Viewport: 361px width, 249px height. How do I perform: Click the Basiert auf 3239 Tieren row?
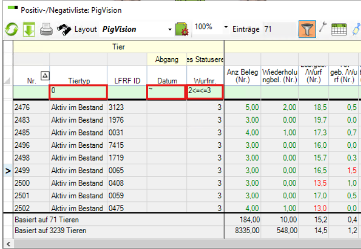click(118, 231)
